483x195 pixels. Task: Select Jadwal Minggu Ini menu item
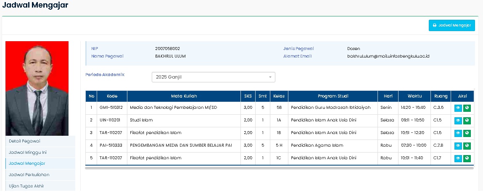(x=29, y=152)
